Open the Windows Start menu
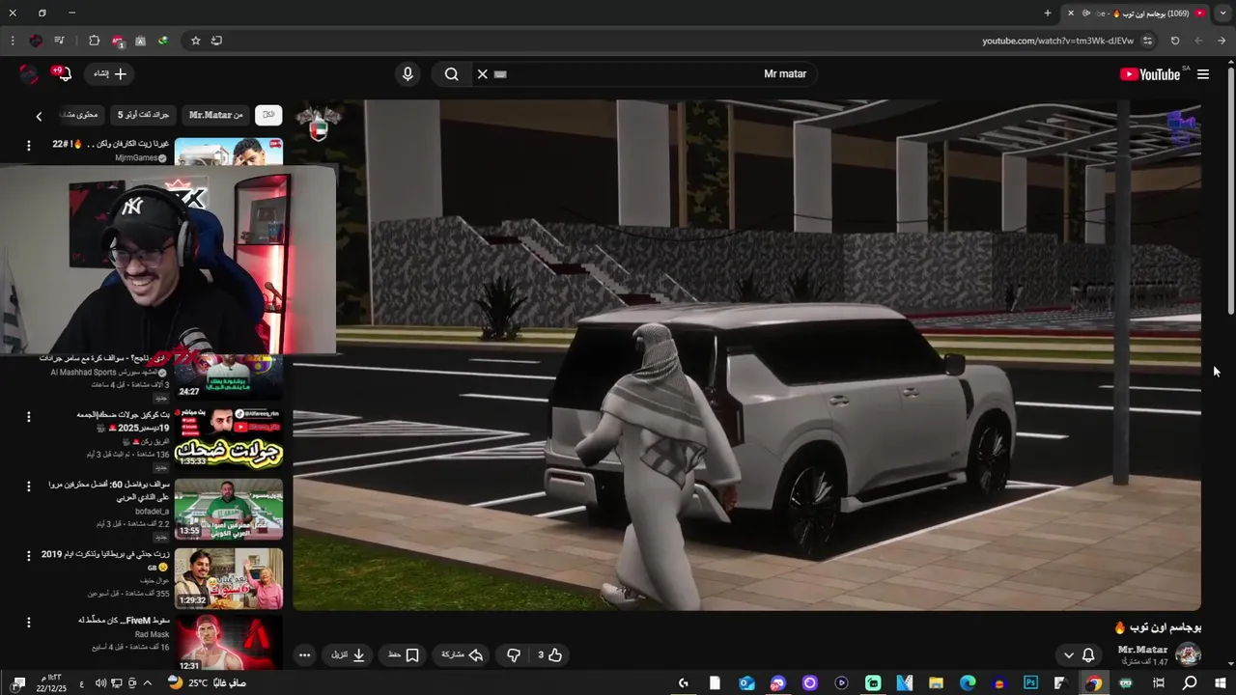Screen dimensions: 1236x695 (x=1222, y=683)
